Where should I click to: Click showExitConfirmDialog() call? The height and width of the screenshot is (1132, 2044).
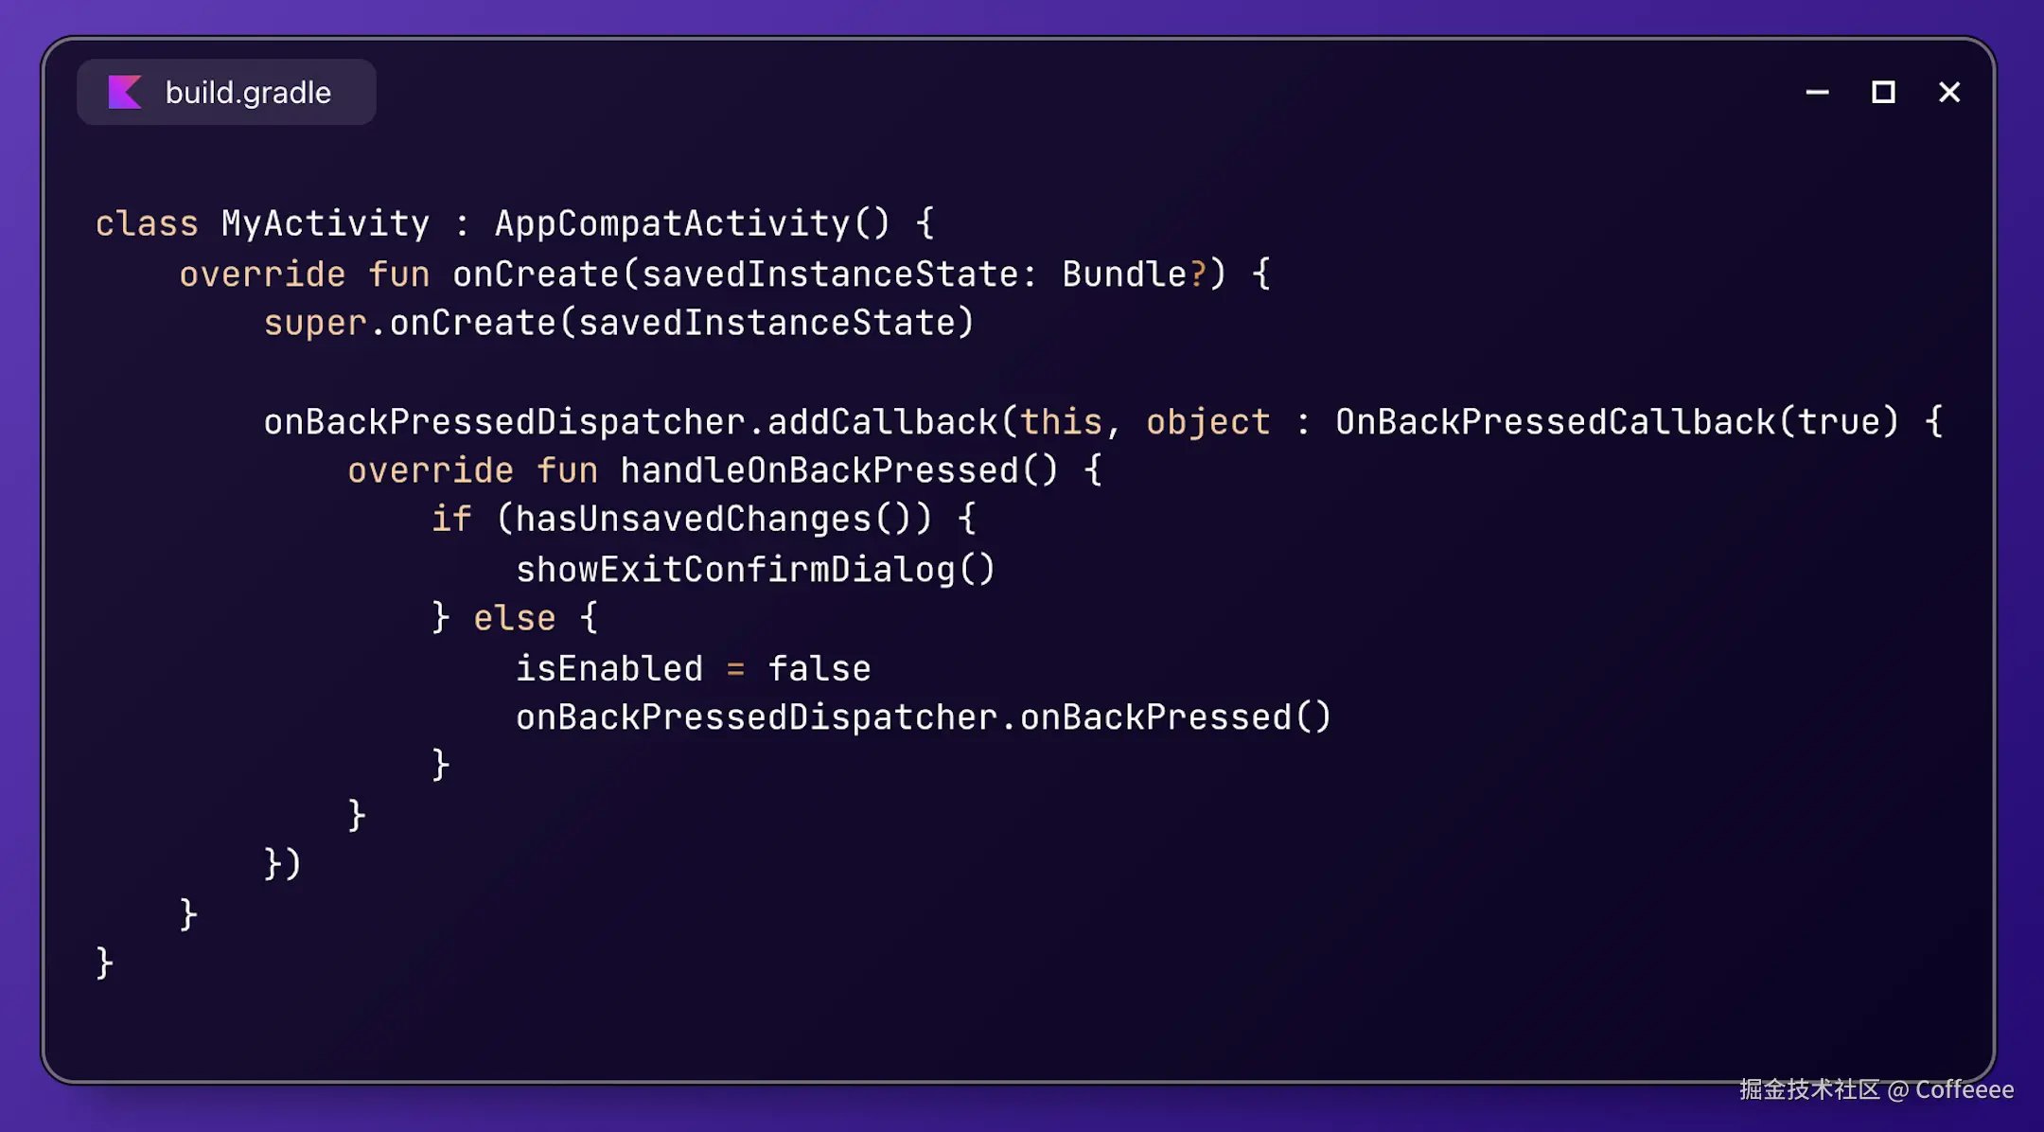[x=756, y=570]
